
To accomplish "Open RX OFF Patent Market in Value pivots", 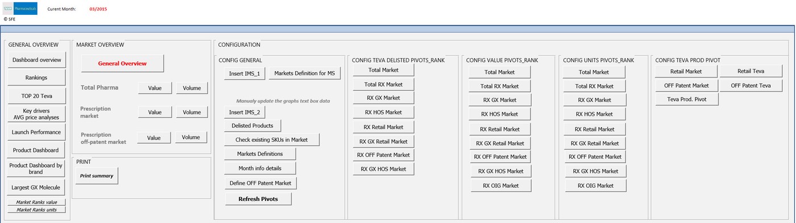I will (x=500, y=156).
